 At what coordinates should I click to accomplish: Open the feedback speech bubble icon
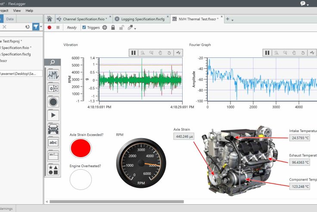click(303, 3)
